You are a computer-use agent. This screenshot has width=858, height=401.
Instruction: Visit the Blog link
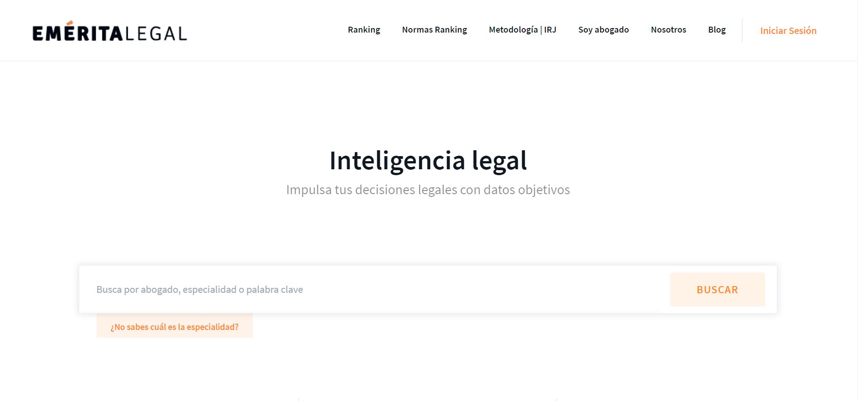[x=717, y=30]
